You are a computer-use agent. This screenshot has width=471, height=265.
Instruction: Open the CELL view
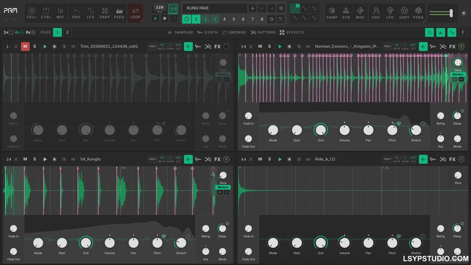(32, 13)
